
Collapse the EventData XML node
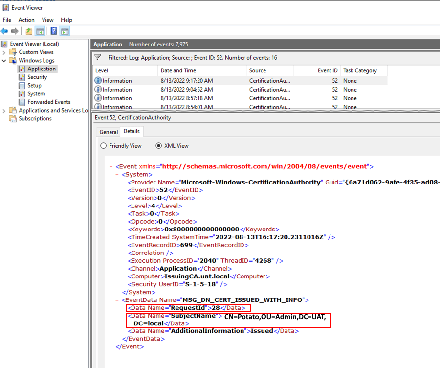click(117, 300)
